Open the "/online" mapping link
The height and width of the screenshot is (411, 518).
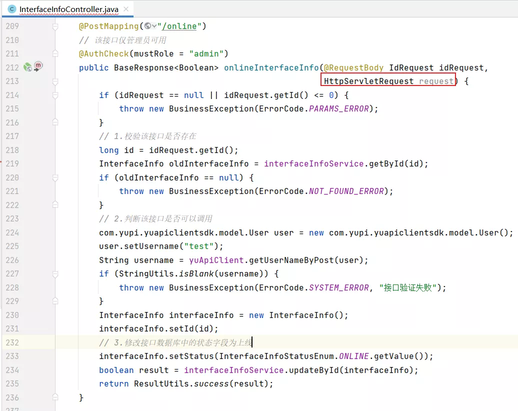179,26
